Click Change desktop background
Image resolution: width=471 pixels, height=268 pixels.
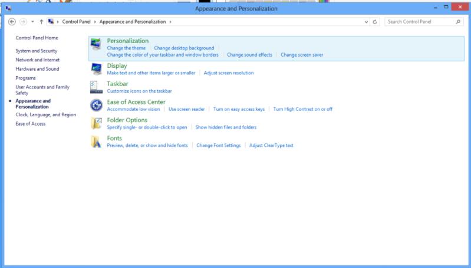(184, 48)
